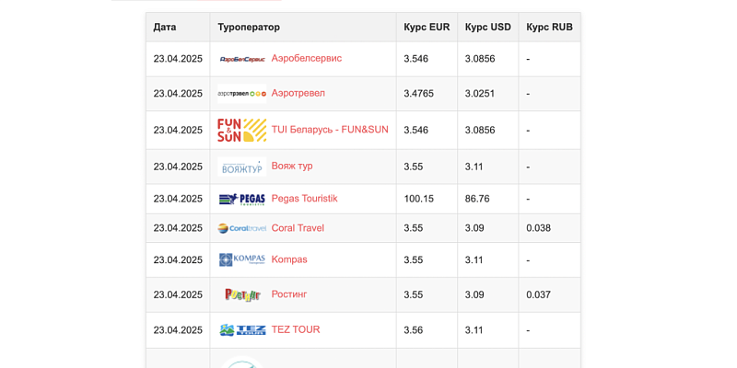Click the Аэробелсервис logo image
This screenshot has height=368, width=737.
(242, 59)
